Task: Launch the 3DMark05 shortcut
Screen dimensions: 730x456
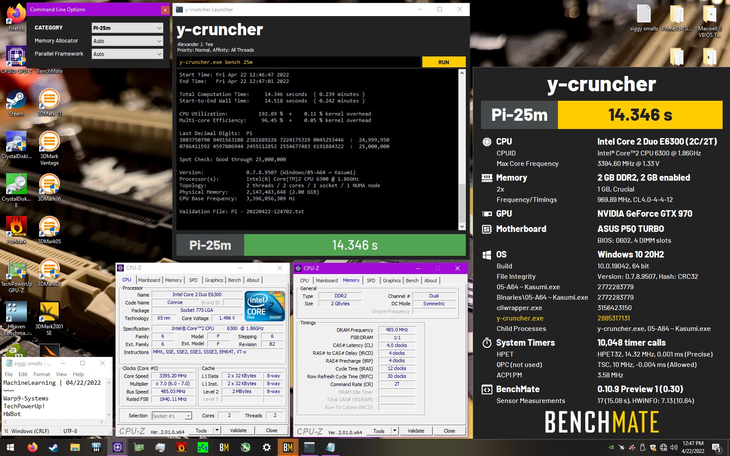Action: [49, 230]
